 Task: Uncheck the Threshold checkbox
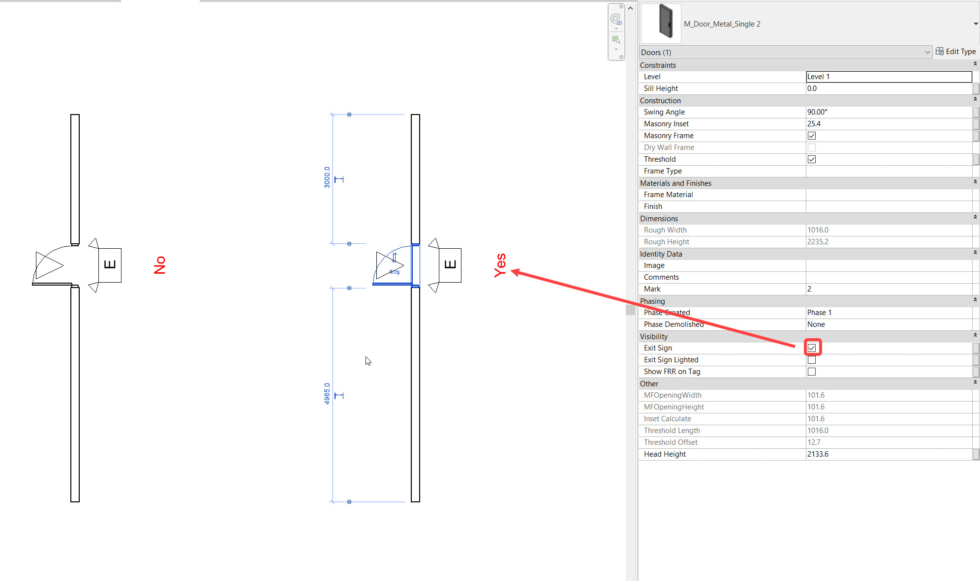click(x=812, y=159)
